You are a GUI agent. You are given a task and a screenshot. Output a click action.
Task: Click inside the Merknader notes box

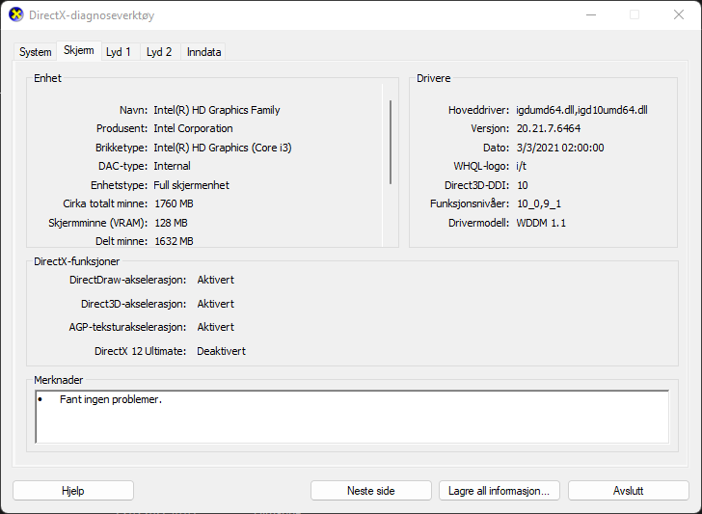[352, 417]
